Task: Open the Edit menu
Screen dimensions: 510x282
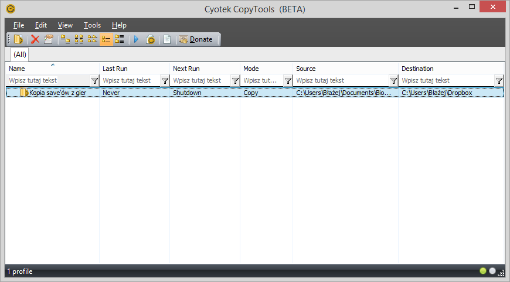Action: point(41,25)
